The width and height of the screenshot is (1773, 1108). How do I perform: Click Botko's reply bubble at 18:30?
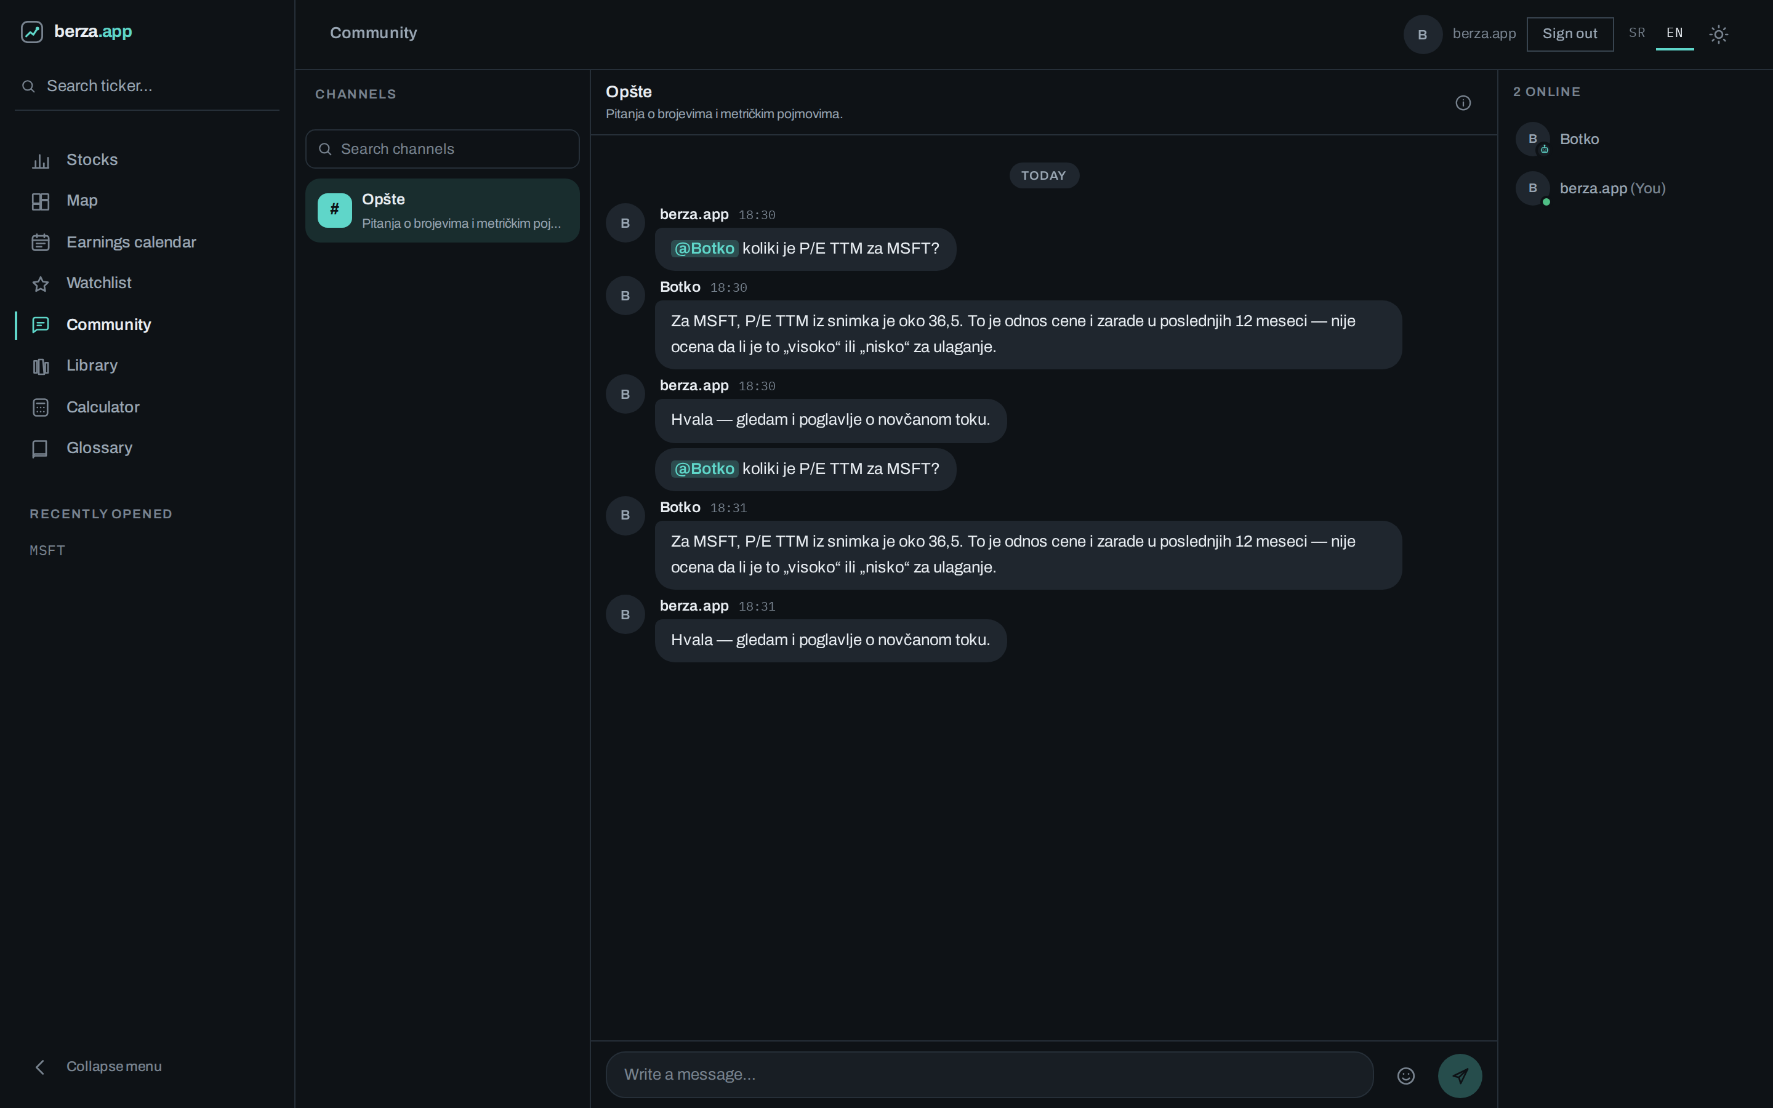point(1028,334)
